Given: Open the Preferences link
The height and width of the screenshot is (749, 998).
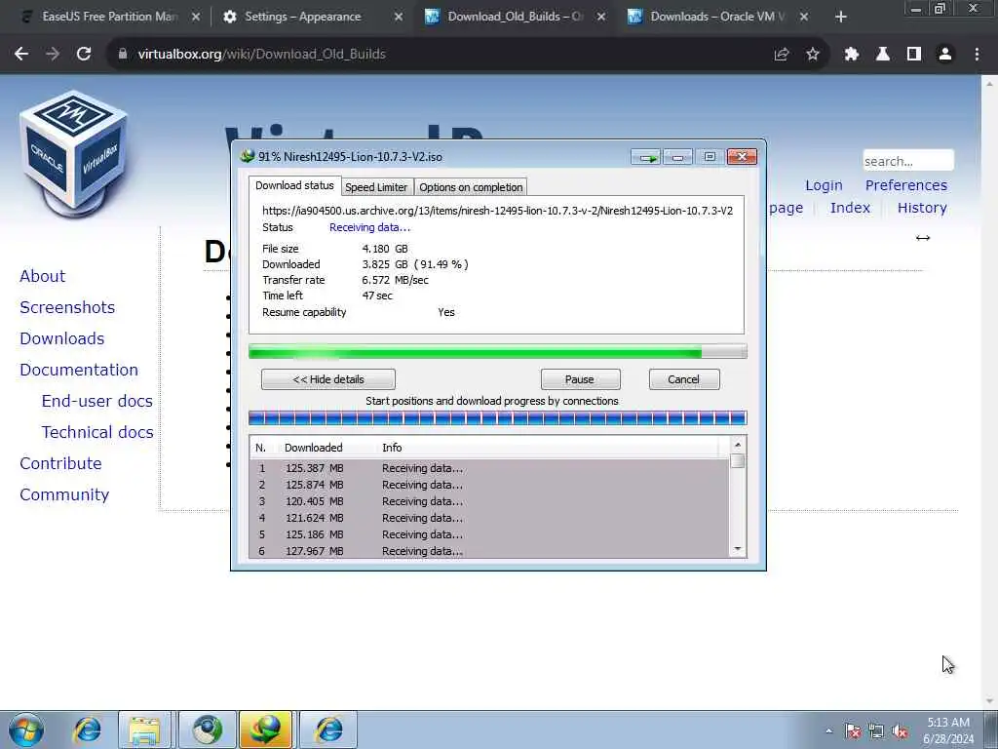Looking at the screenshot, I should point(906,185).
